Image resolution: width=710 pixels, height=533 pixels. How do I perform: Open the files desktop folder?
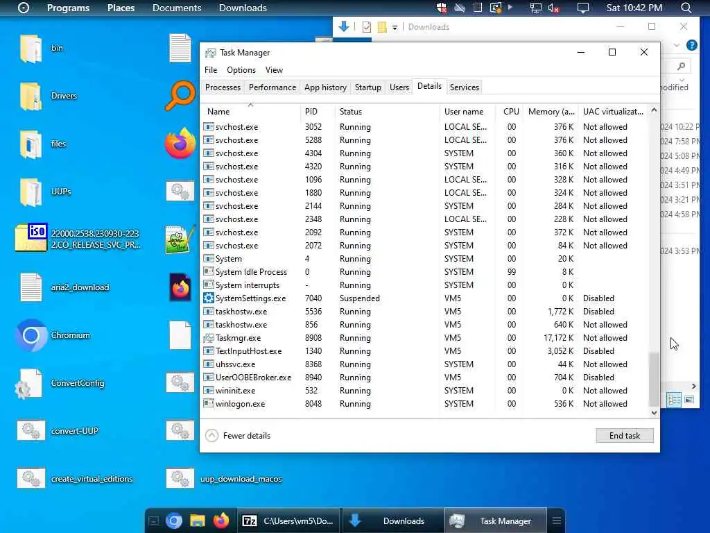(x=31, y=144)
